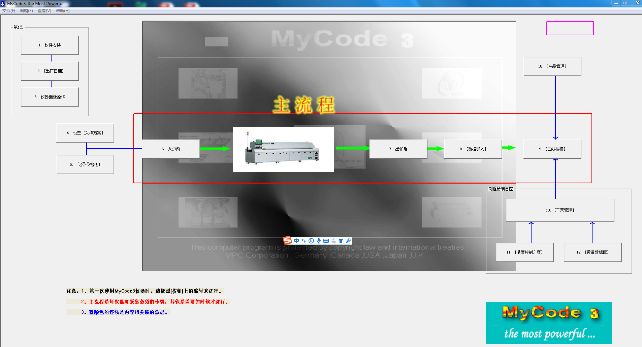Viewport: 642px width, 347px height.
Task: Open the 产品管理 button
Action: (552, 66)
